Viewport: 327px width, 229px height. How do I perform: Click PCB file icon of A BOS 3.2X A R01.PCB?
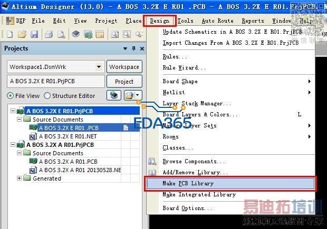click(x=33, y=161)
